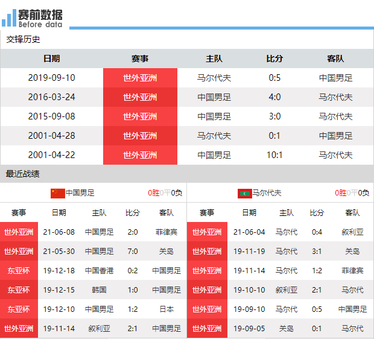Click the Maldives flag icon
374x339 pixels.
244,193
